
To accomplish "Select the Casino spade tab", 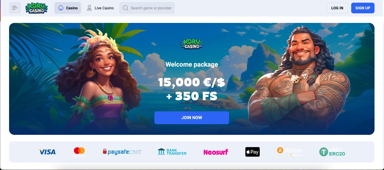I will 68,8.
